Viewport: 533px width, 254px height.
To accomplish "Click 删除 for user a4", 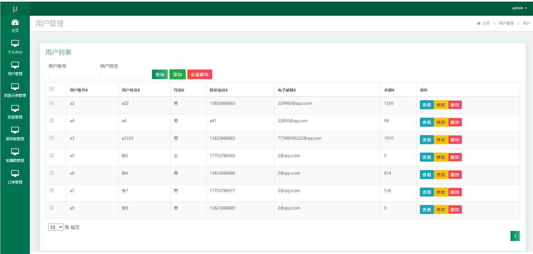I will pyautogui.click(x=455, y=122).
